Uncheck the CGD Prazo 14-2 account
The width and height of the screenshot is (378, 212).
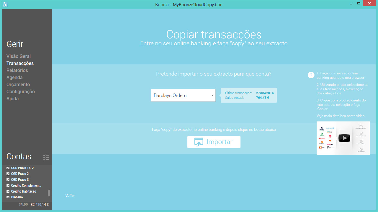8,168
